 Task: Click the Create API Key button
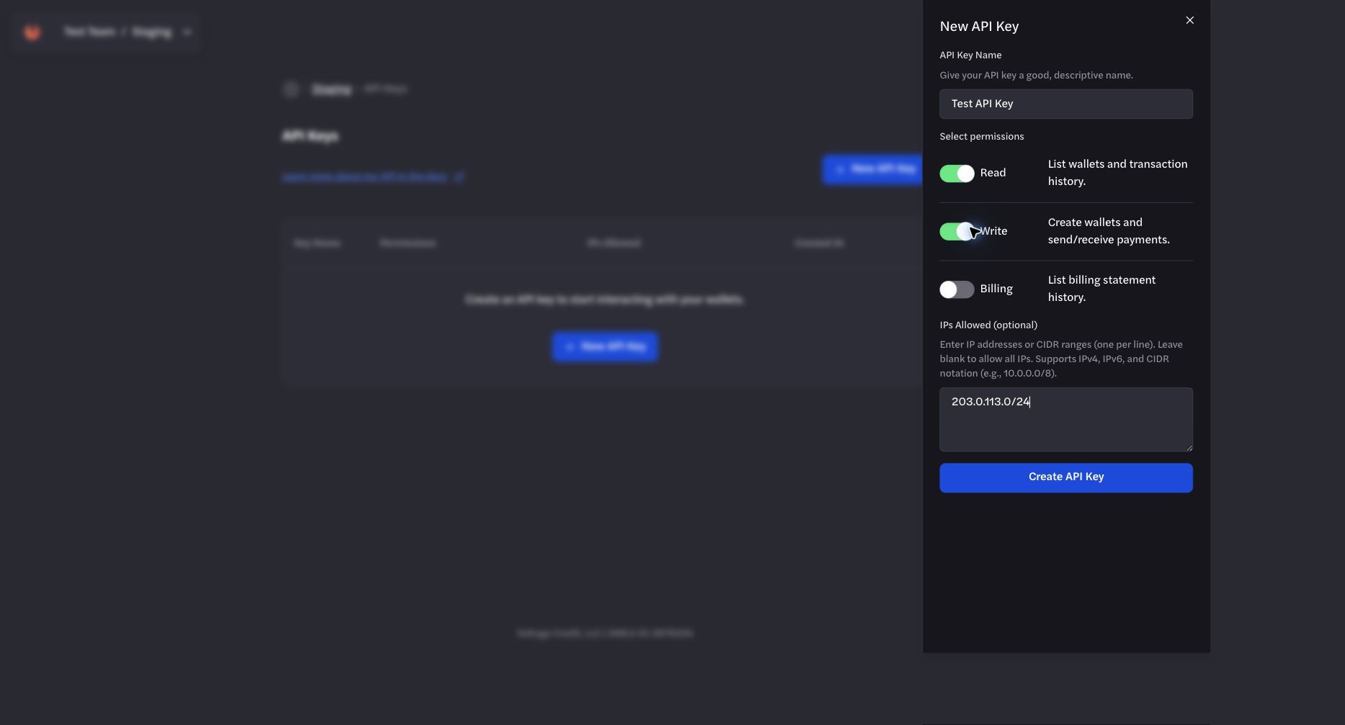[1065, 477]
